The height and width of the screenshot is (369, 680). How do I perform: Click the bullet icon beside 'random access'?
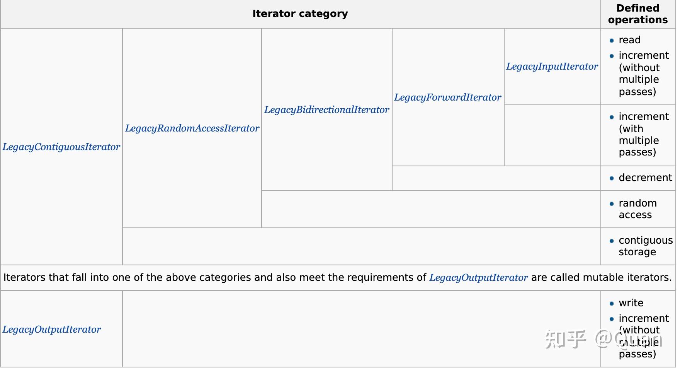612,204
